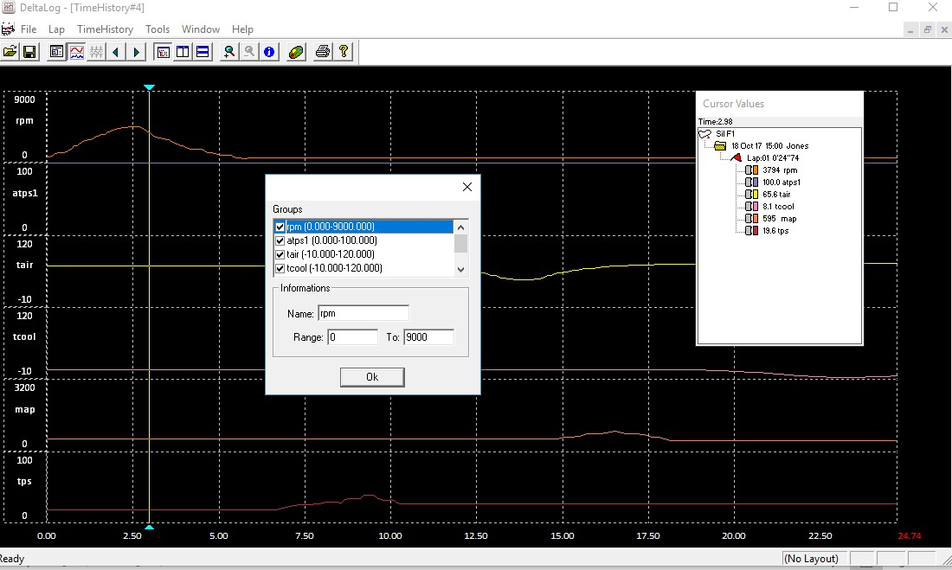
Task: Click the blue information icon
Action: click(269, 52)
